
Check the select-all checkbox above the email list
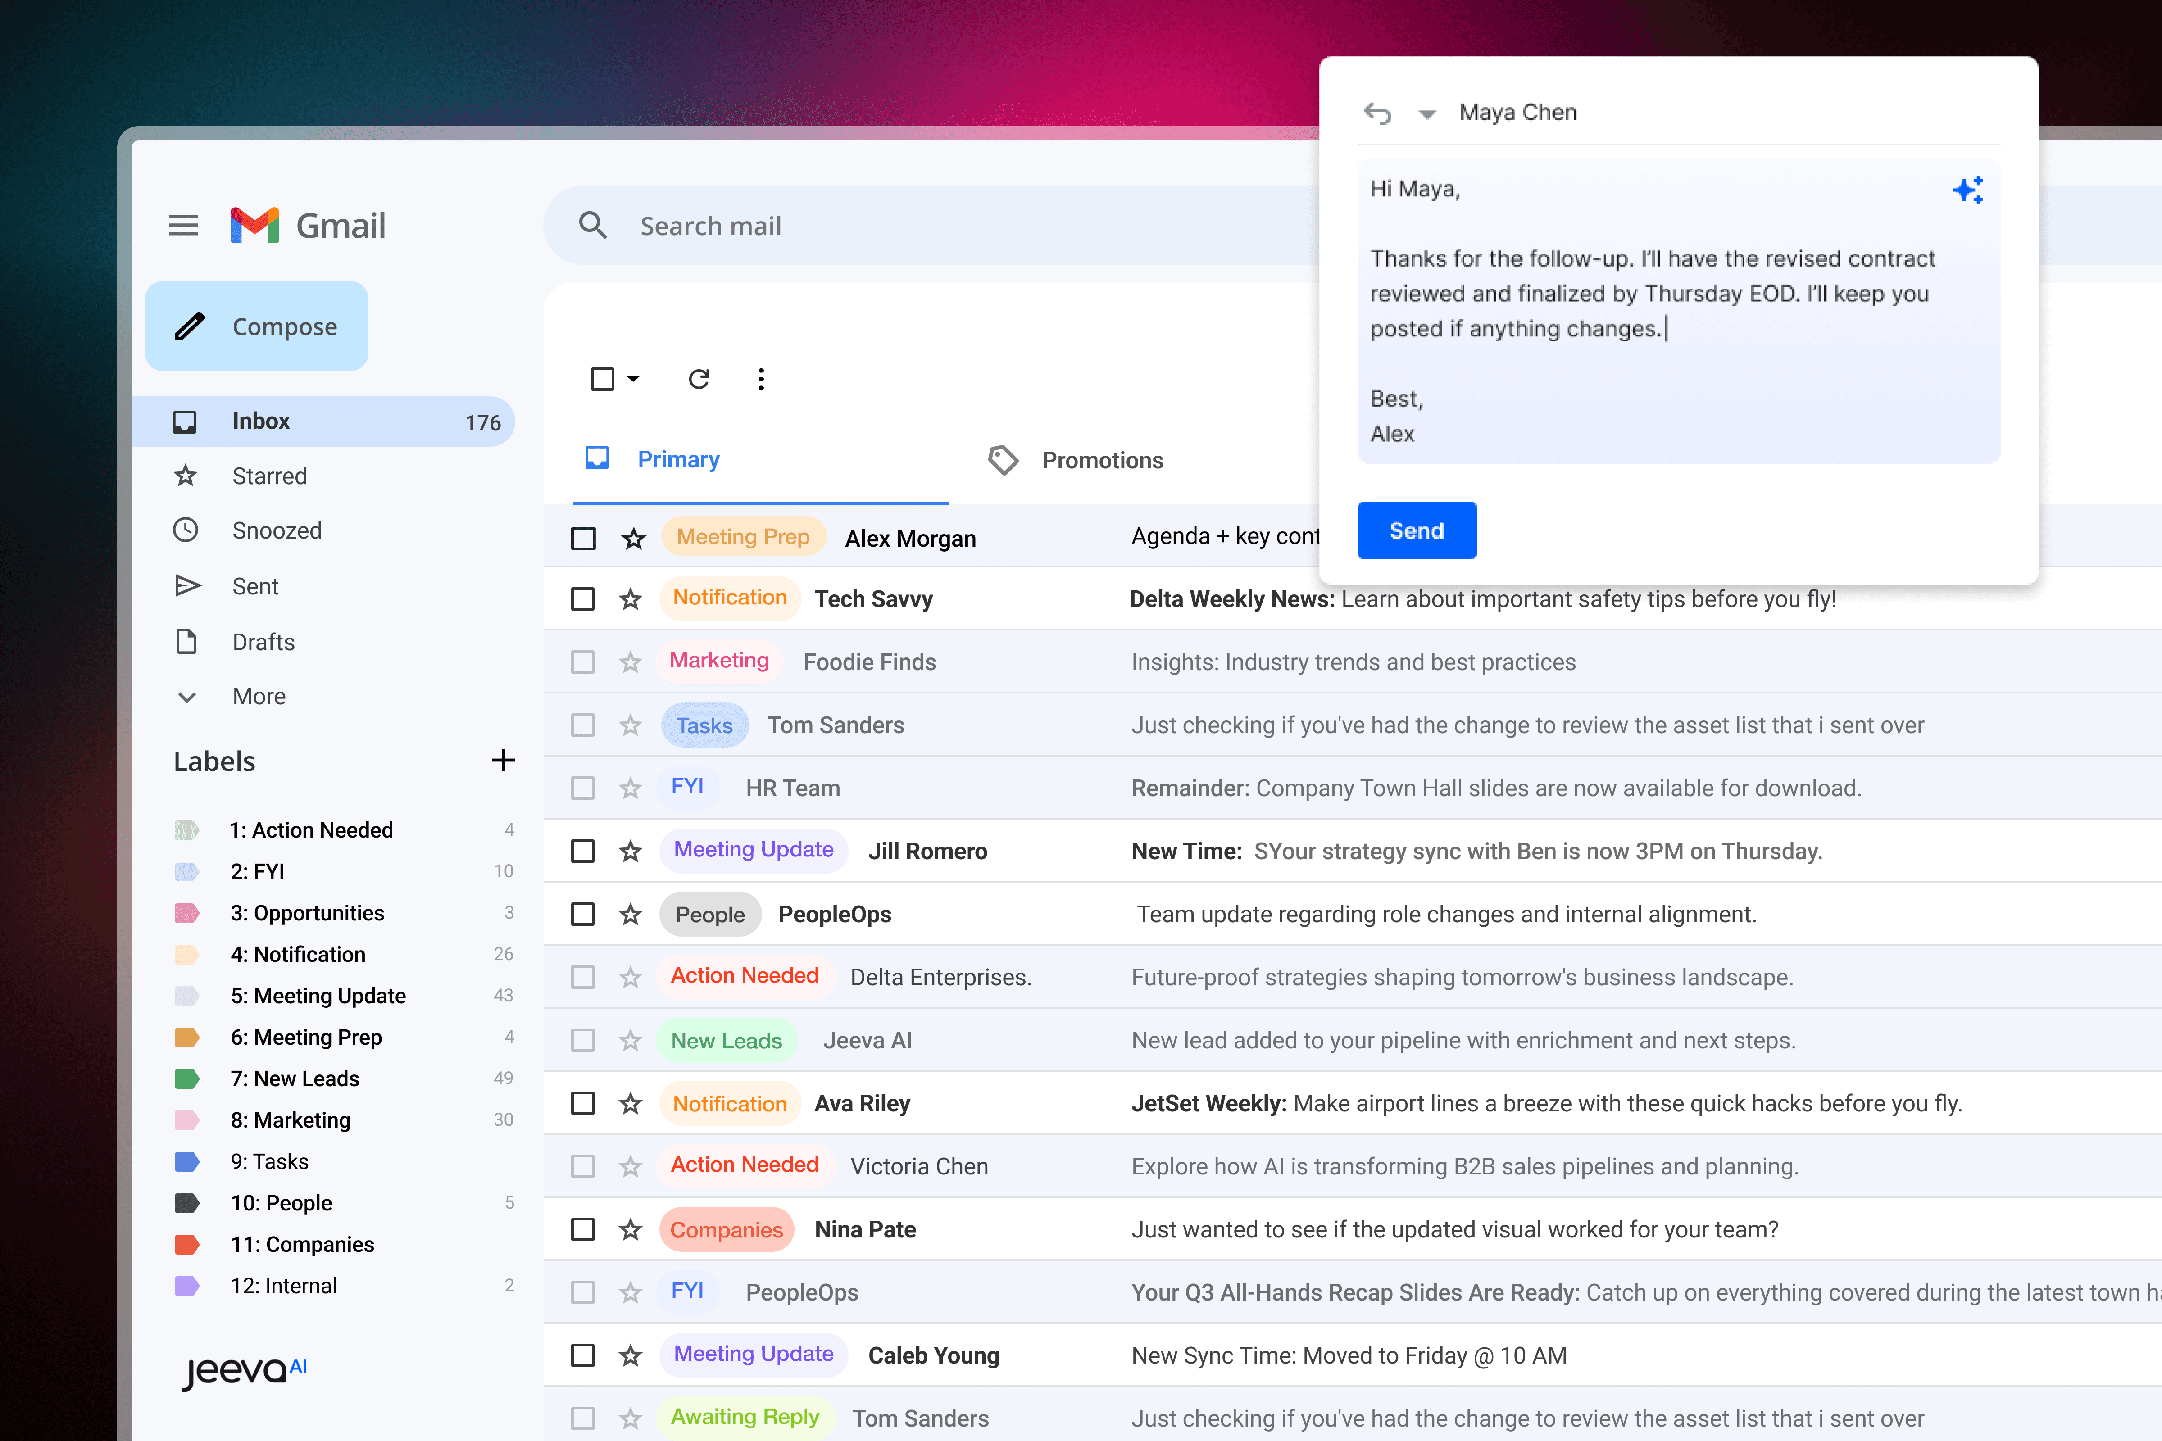(x=601, y=379)
